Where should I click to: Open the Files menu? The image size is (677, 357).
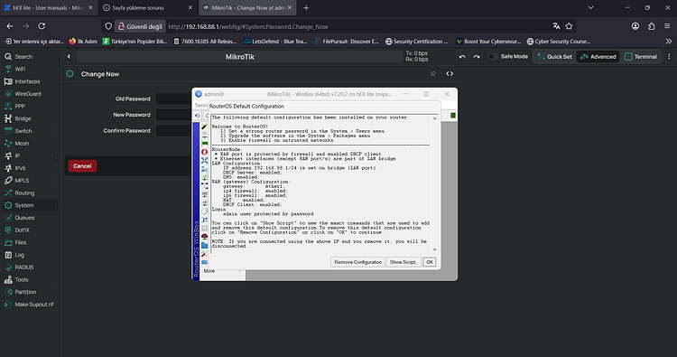coord(15,242)
